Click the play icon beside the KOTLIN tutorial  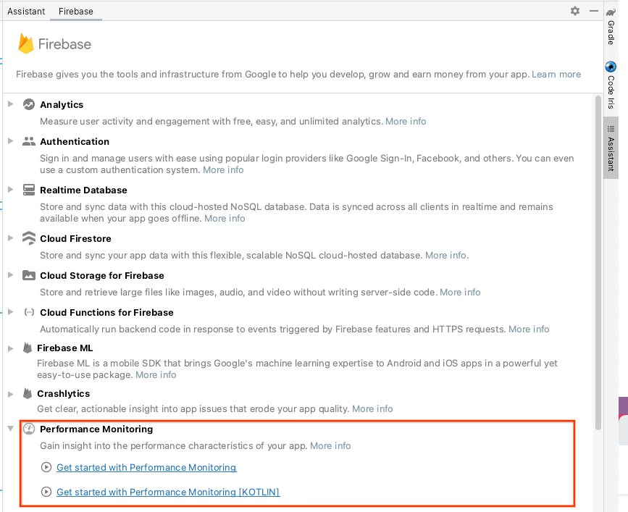click(46, 492)
